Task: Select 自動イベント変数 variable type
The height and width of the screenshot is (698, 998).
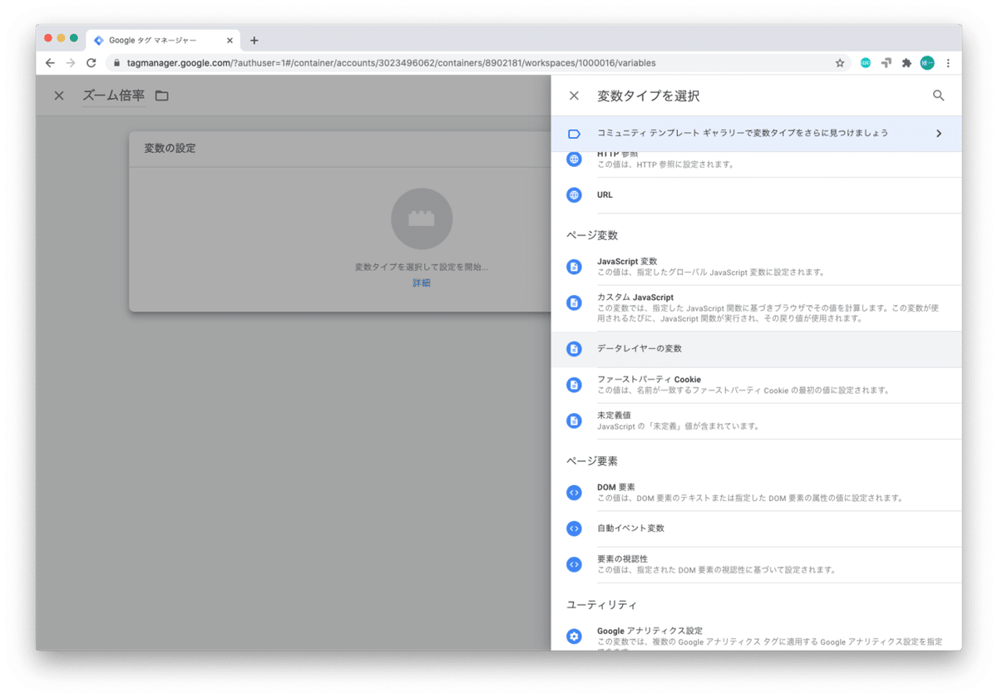Action: click(756, 528)
